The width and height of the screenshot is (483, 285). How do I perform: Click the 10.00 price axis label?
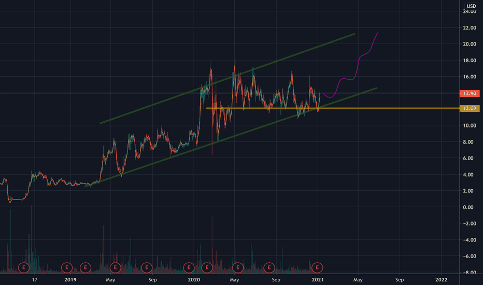[x=470, y=126]
